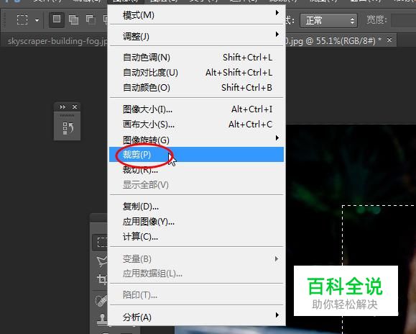The height and width of the screenshot is (334, 416).
Task: Choose 裁剪(P) menu entry
Action: click(x=197, y=154)
